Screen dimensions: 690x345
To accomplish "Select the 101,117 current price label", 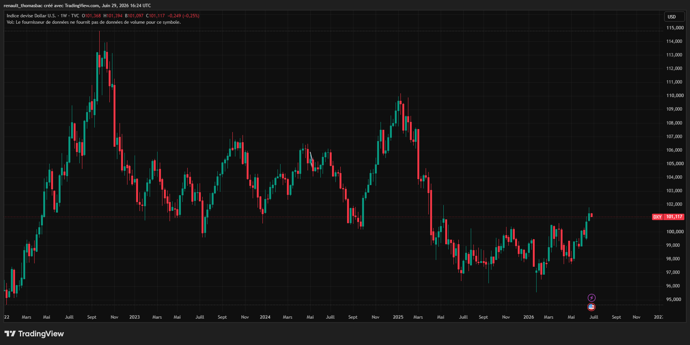I will pyautogui.click(x=674, y=217).
